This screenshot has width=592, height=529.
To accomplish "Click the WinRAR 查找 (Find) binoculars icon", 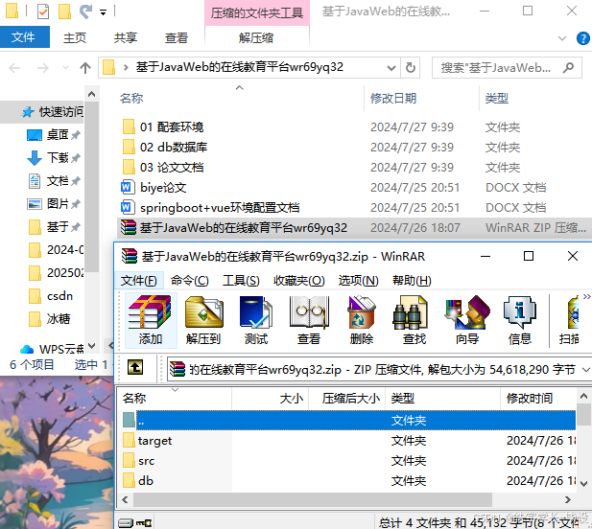I will tap(414, 320).
